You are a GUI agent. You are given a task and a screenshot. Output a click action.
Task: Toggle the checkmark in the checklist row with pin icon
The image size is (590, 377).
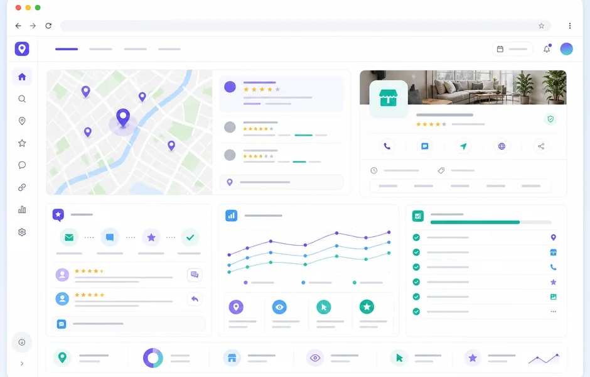[416, 238]
